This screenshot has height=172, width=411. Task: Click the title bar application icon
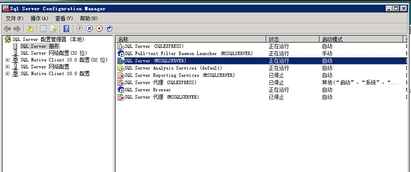[6, 9]
